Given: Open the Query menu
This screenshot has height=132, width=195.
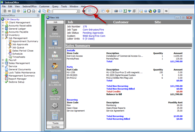Looking at the screenshot, I should tap(55, 6).
